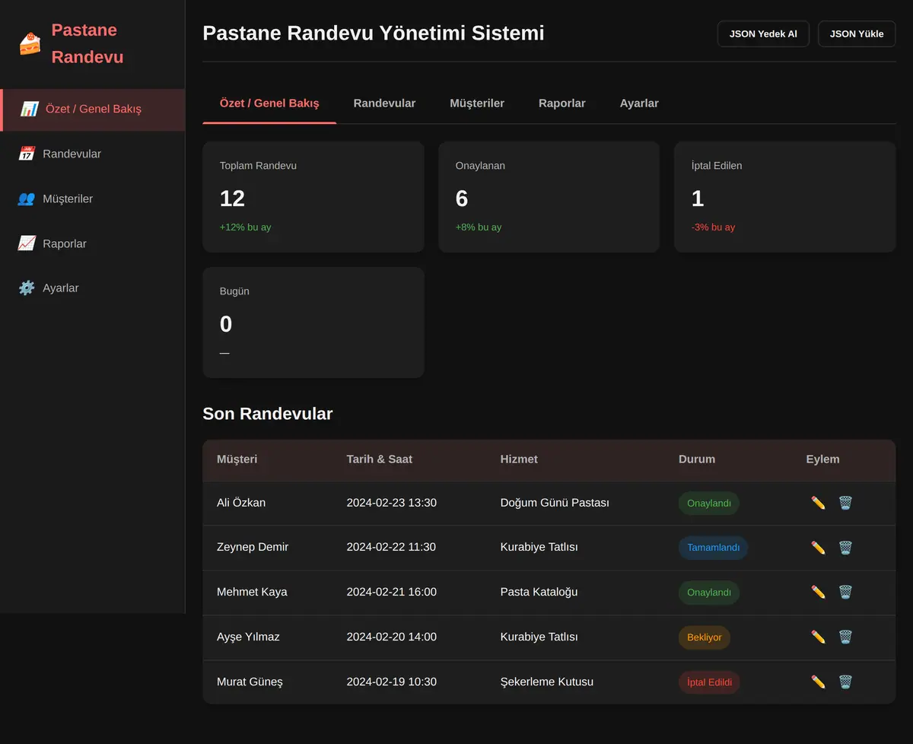Viewport: 913px width, 744px height.
Task: Click the İptal Edildi status badge
Action: pos(709,682)
